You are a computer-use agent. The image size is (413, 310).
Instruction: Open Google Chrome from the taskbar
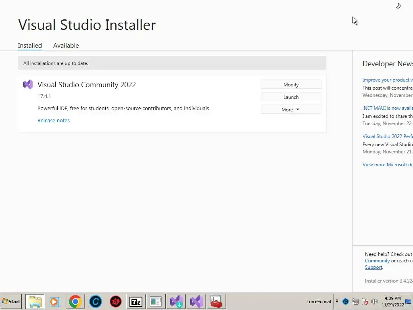[75, 301]
